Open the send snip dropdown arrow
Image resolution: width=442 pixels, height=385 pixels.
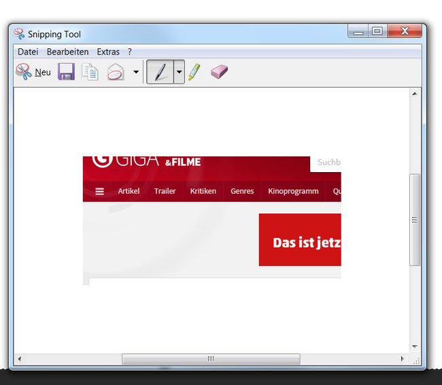coord(136,72)
